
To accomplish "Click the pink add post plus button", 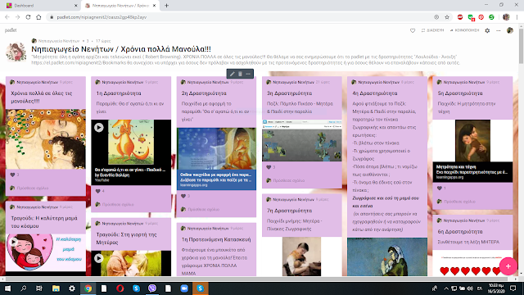I will pos(508,266).
